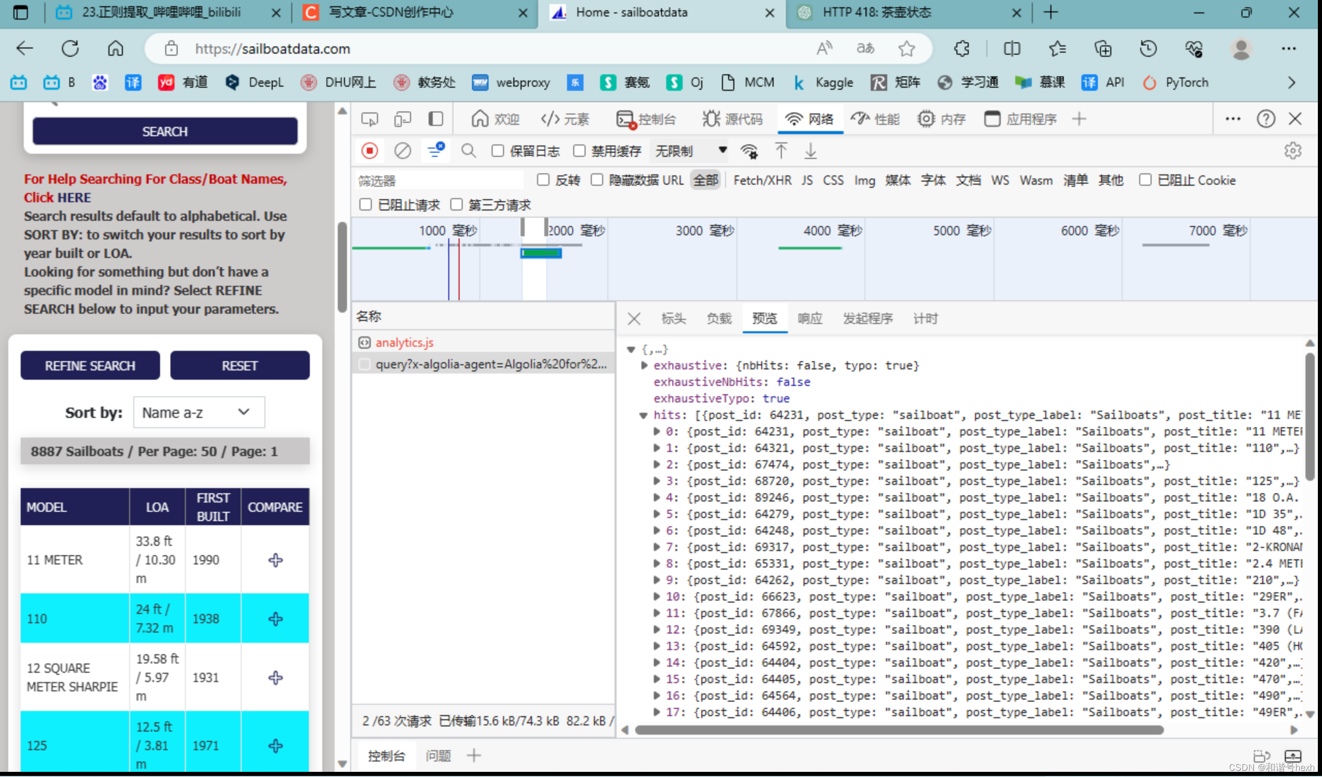Image resolution: width=1322 pixels, height=777 pixels.
Task: Collapse the hits array
Action: point(643,415)
